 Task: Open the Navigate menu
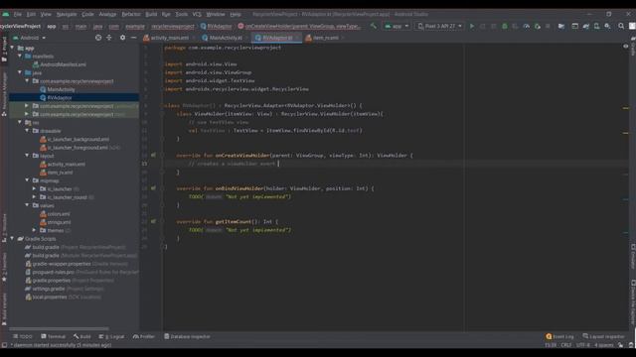(x=67, y=14)
